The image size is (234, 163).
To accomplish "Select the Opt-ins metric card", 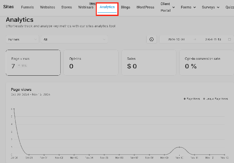I will (91, 62).
